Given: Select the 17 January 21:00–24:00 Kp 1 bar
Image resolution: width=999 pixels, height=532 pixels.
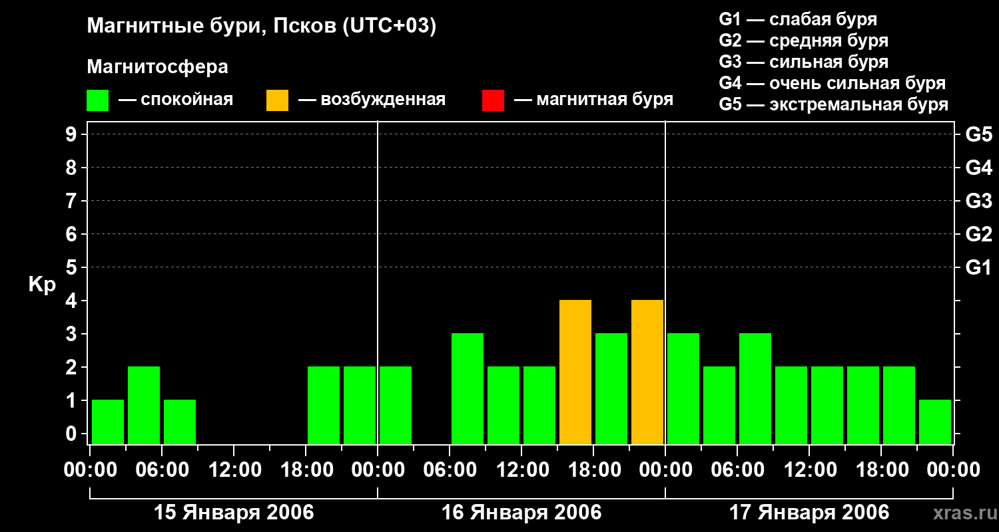Looking at the screenshot, I should point(935,422).
